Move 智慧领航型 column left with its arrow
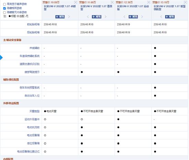This screenshot has height=160, width=189. [x=161, y=16]
